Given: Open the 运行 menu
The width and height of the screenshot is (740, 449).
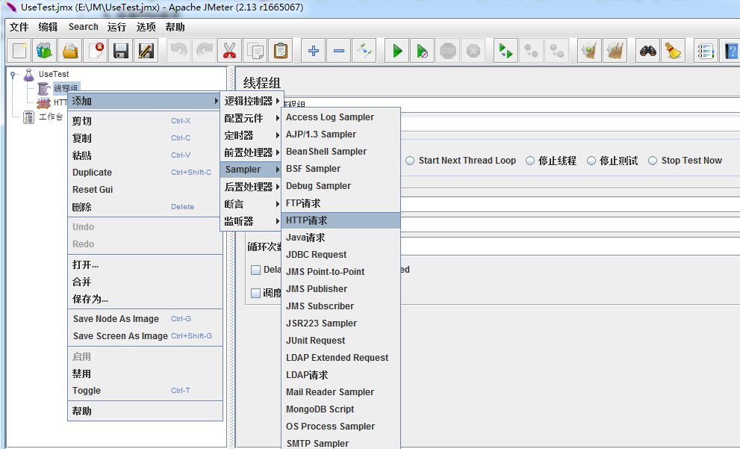Looking at the screenshot, I should tap(116, 27).
